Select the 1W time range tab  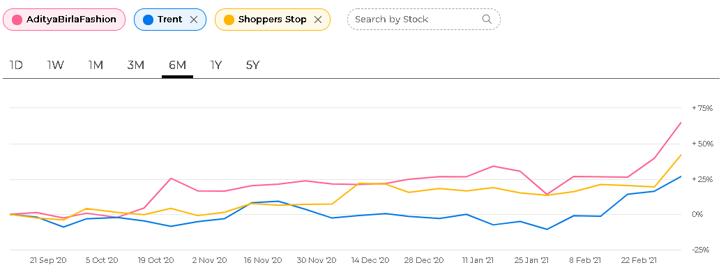pos(56,65)
